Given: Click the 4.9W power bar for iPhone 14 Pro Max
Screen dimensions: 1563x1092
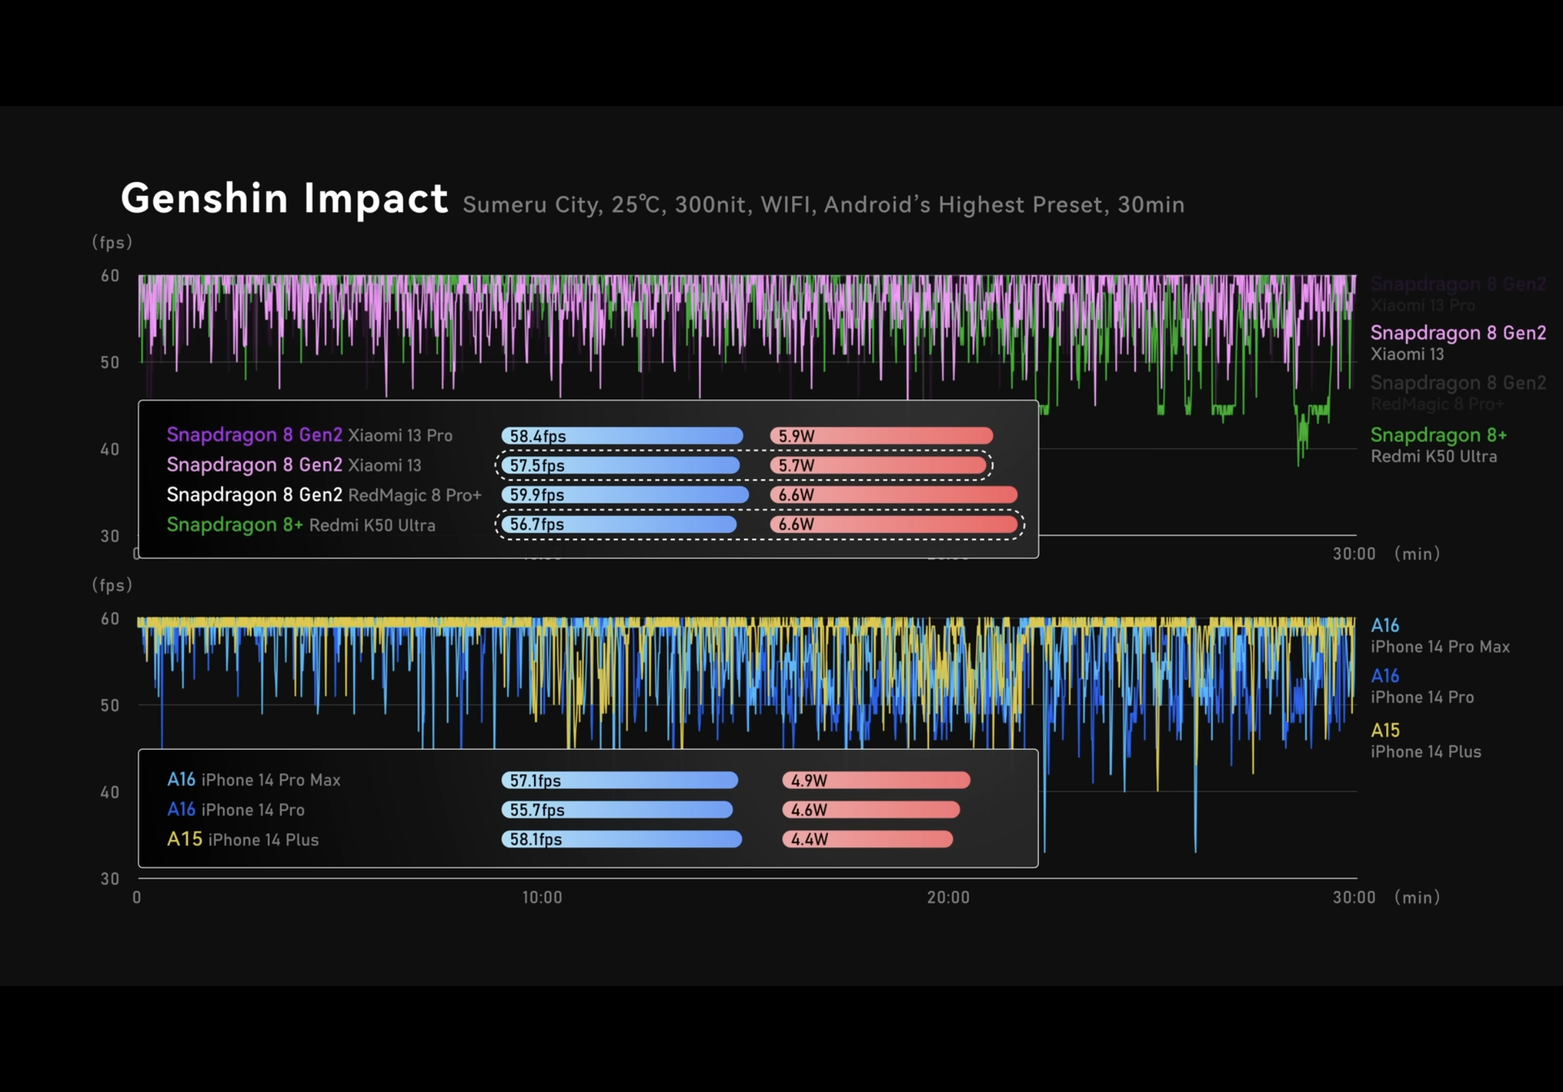Looking at the screenshot, I should [x=876, y=780].
